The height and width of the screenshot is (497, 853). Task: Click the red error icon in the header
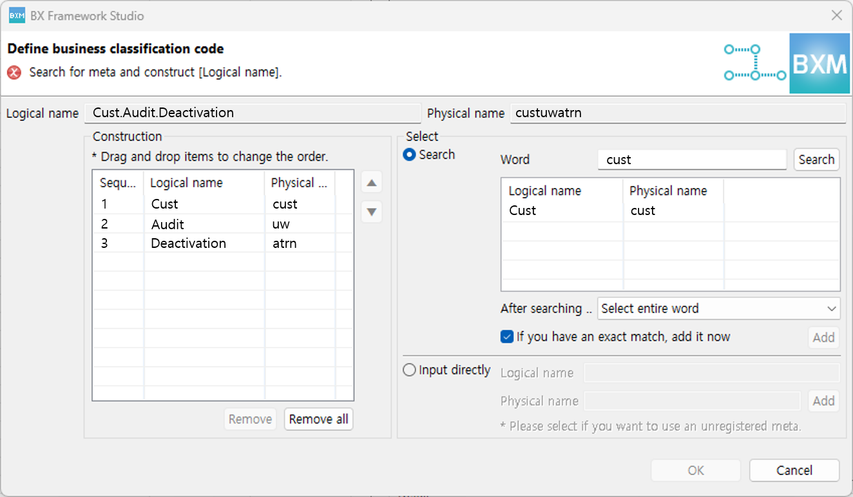(x=14, y=73)
